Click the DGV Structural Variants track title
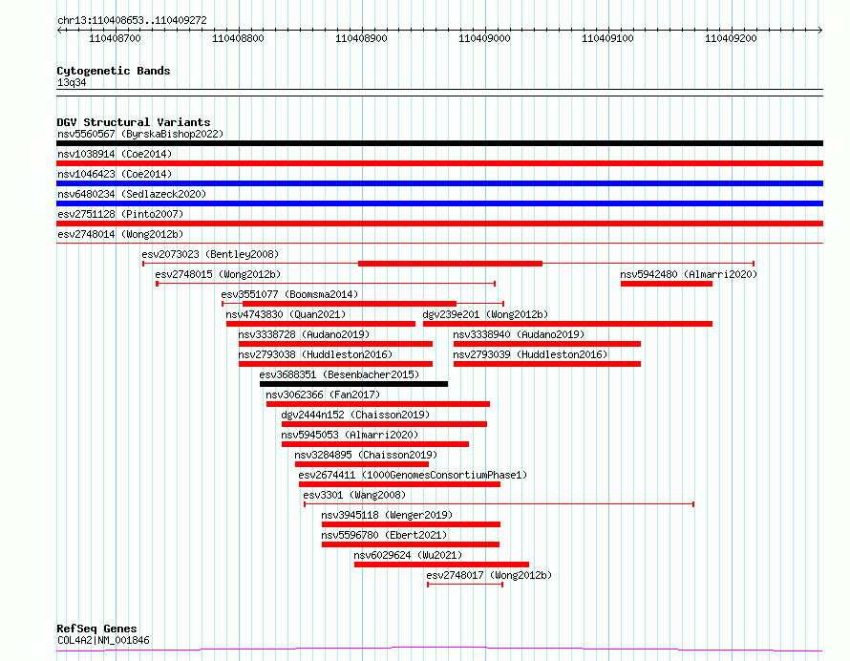This screenshot has height=661, width=850. pos(134,122)
